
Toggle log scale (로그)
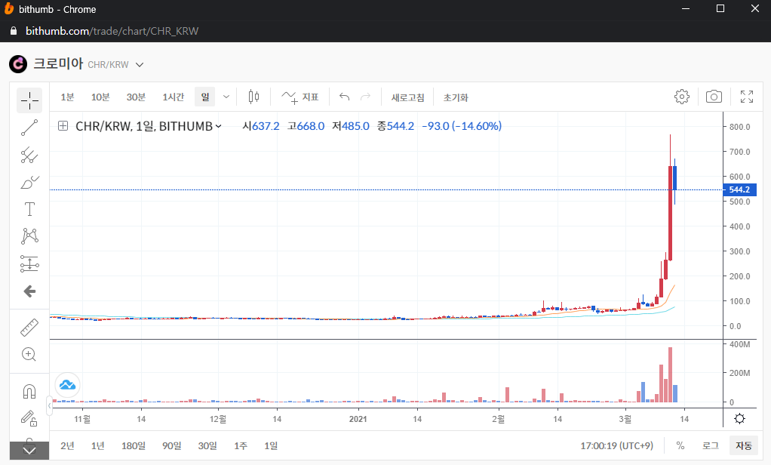pos(710,445)
